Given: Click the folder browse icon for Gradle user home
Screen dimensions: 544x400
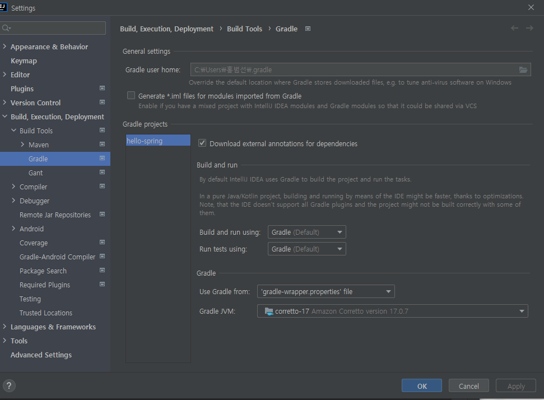Looking at the screenshot, I should coord(523,69).
